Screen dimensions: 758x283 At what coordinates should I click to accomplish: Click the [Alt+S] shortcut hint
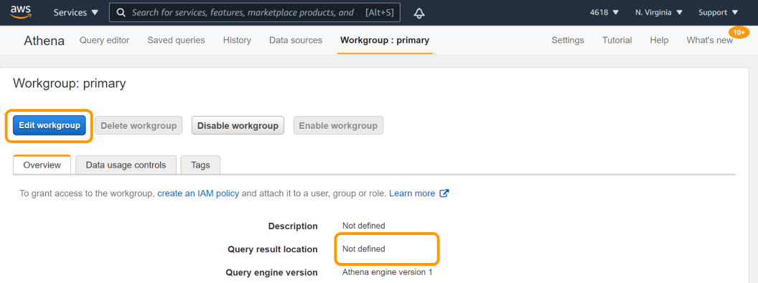point(380,12)
